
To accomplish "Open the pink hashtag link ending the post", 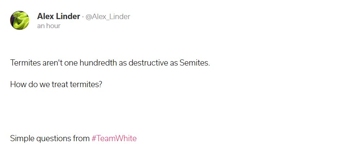I will click(114, 138).
